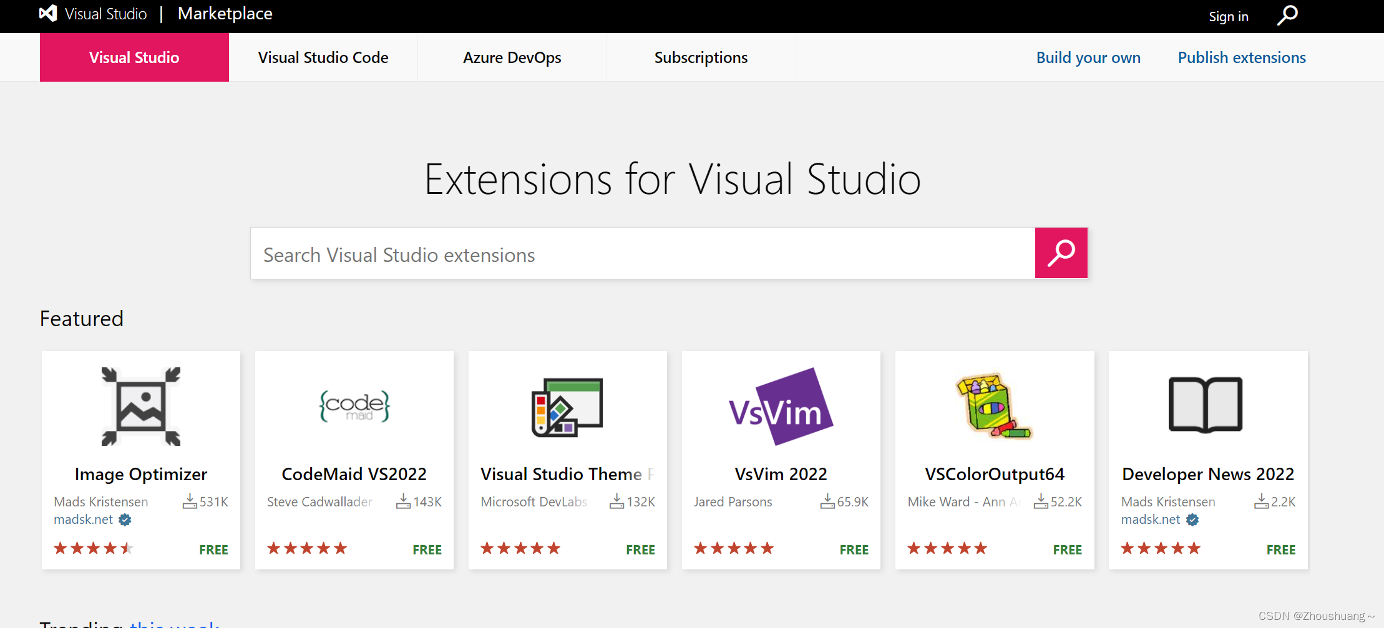Click the pink search button beside search box
This screenshot has height=628, width=1384.
[x=1061, y=253]
